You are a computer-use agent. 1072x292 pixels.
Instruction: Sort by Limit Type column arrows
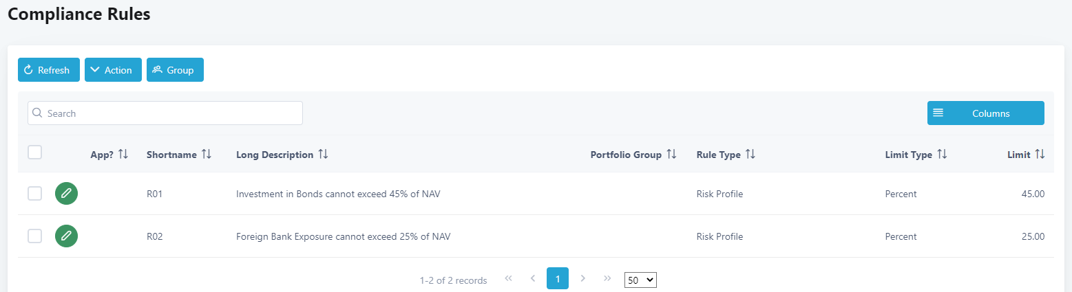click(942, 155)
